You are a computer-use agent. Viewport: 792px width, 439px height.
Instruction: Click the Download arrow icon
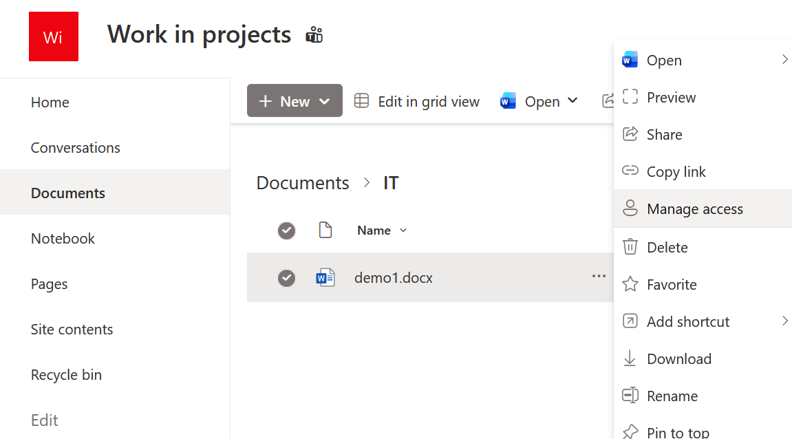point(630,358)
